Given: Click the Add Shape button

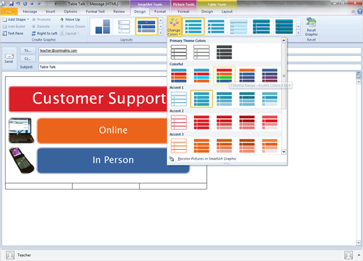Looking at the screenshot, I should pos(15,20).
